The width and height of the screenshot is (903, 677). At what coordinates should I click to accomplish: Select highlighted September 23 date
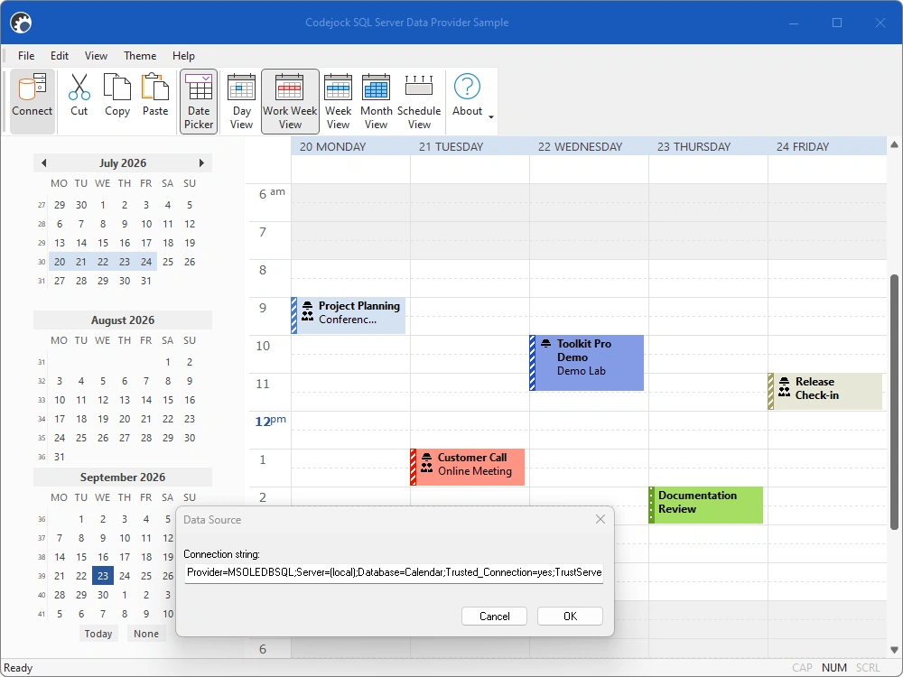tap(103, 576)
